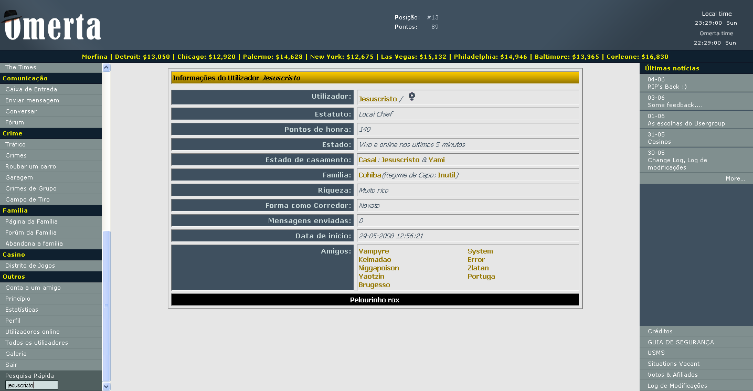Open friend Vampyre's profile
This screenshot has height=391, width=753.
pyautogui.click(x=374, y=251)
